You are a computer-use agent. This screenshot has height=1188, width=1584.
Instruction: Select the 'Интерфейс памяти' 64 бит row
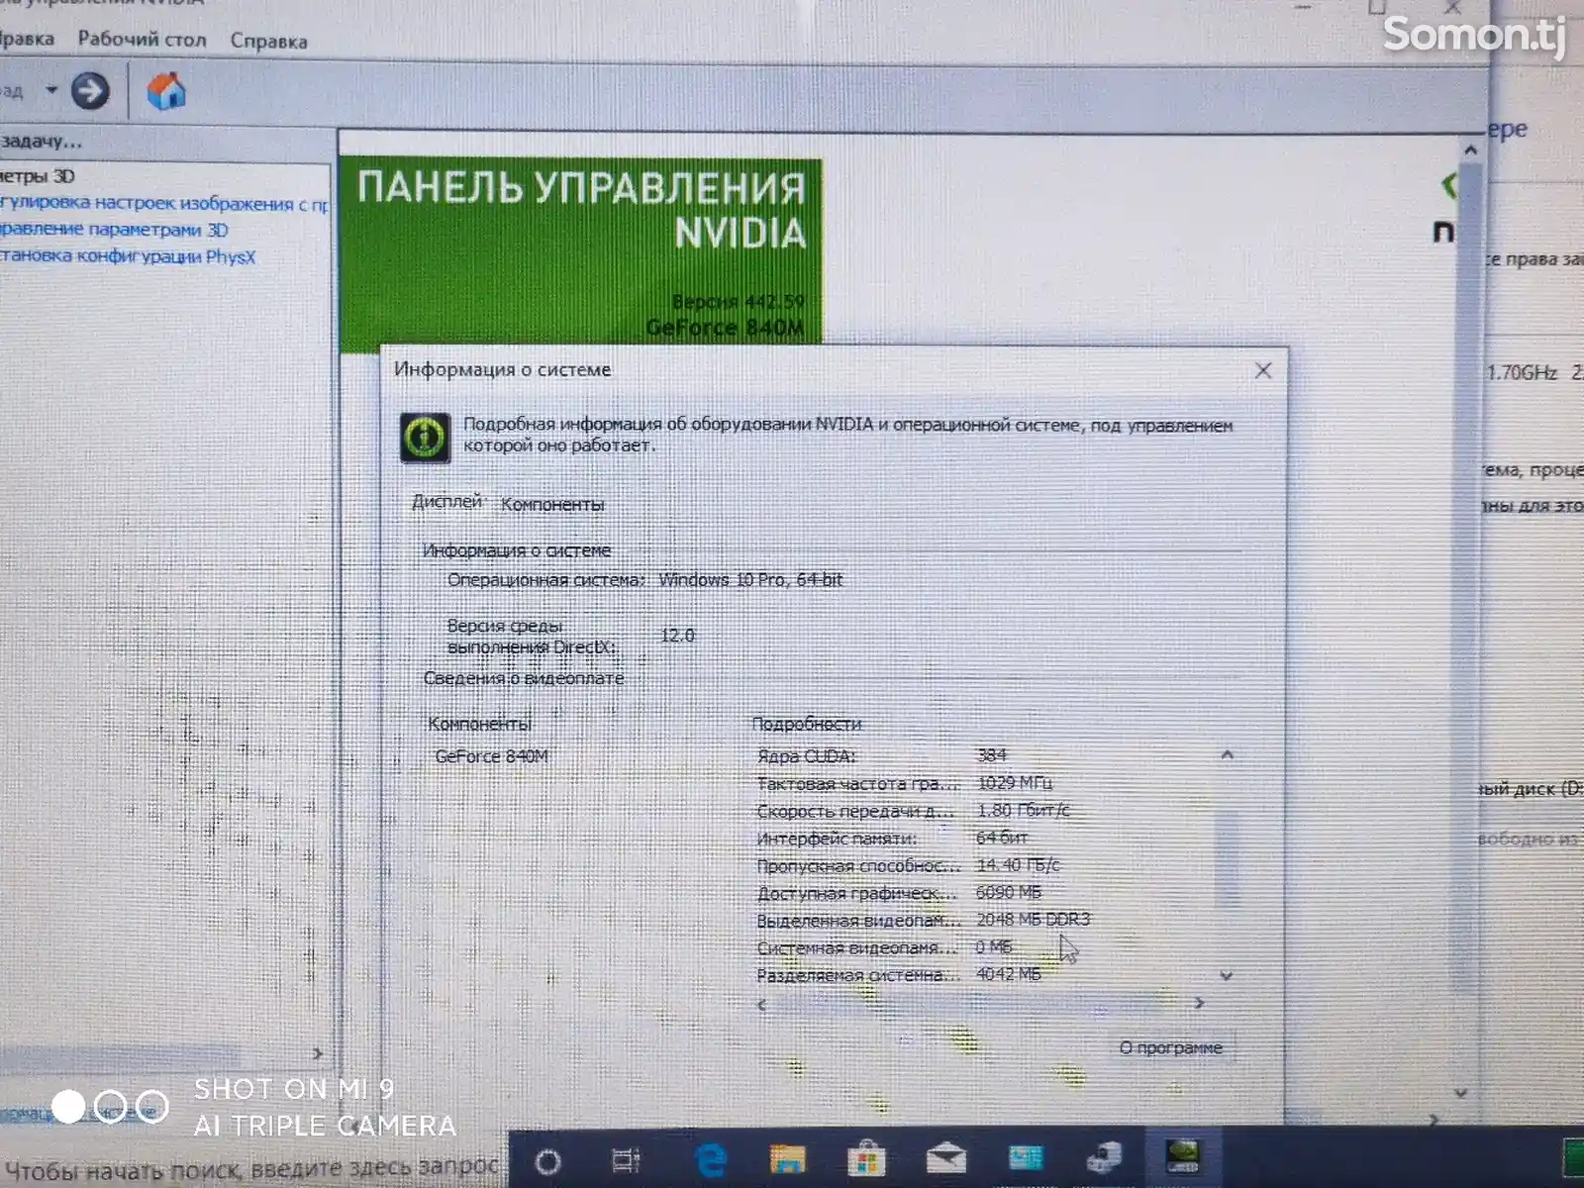point(891,839)
